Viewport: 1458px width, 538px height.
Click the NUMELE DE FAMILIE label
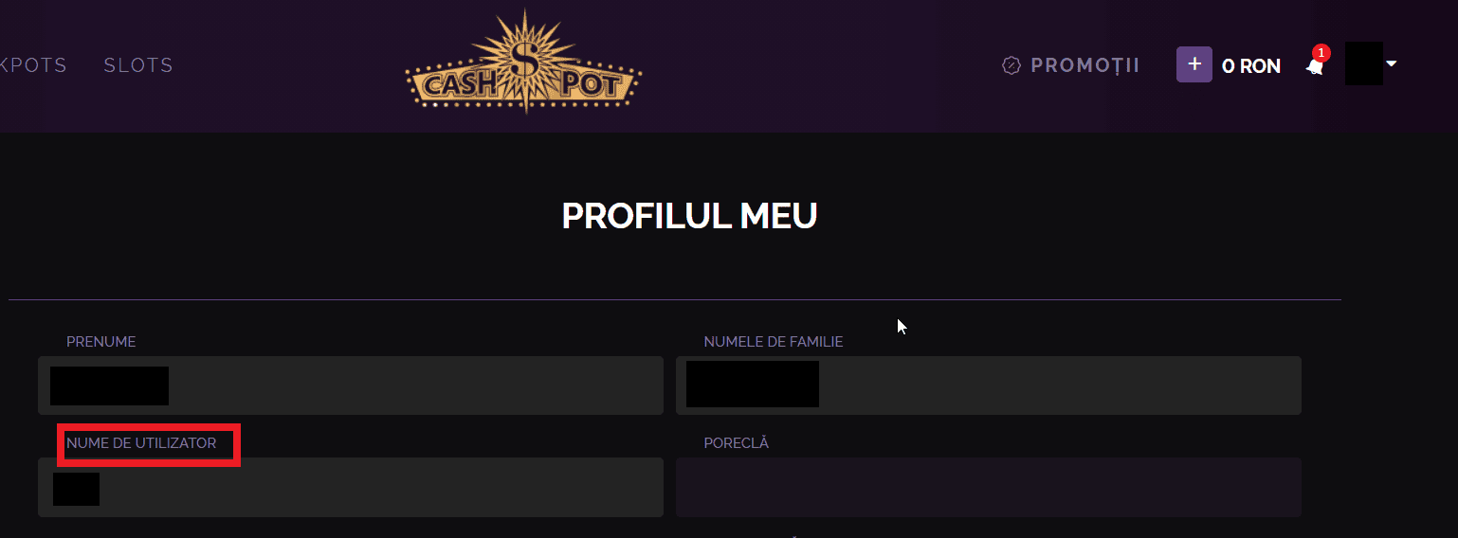[x=774, y=342]
